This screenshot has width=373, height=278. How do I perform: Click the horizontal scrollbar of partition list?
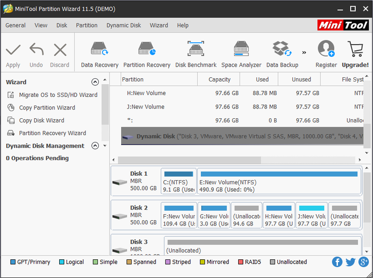189,160
